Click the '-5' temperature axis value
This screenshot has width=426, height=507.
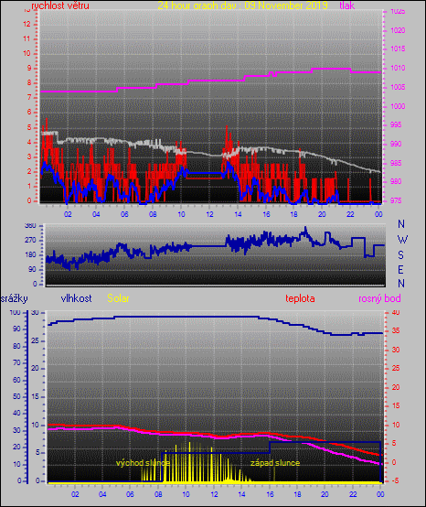tap(394, 480)
